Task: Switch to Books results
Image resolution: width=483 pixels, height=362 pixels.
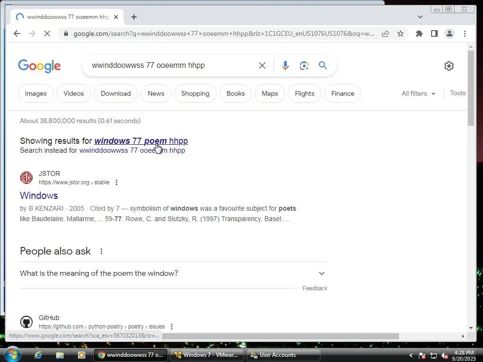Action: click(236, 94)
